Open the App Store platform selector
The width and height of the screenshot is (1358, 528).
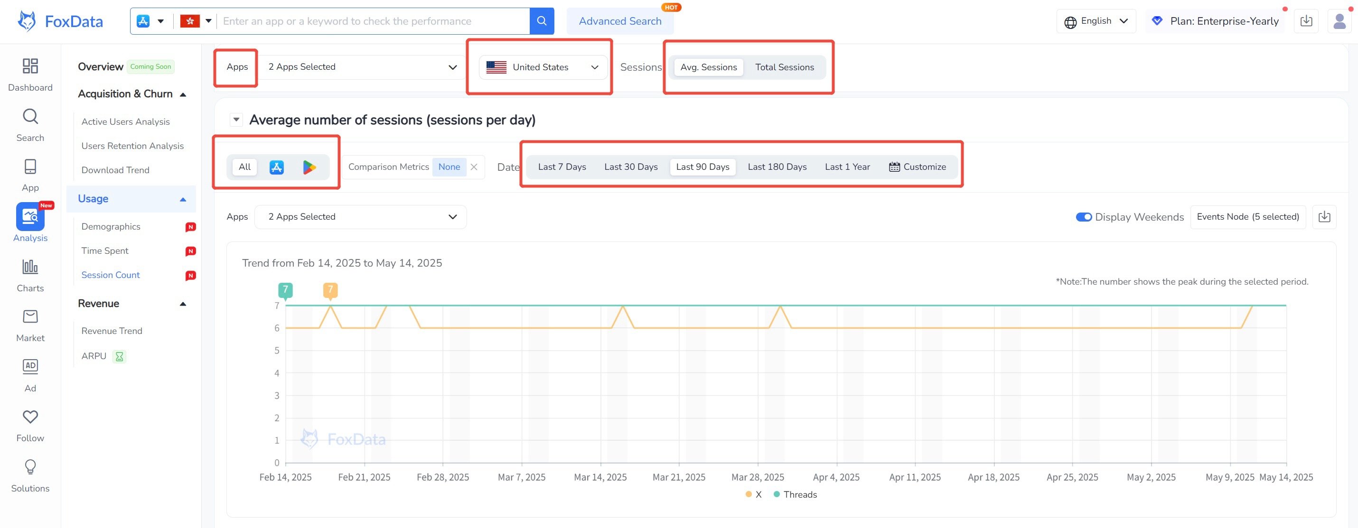pos(150,21)
